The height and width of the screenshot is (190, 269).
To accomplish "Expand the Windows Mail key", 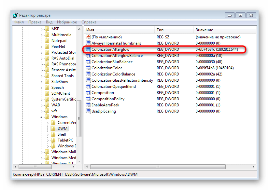I will [41, 152].
